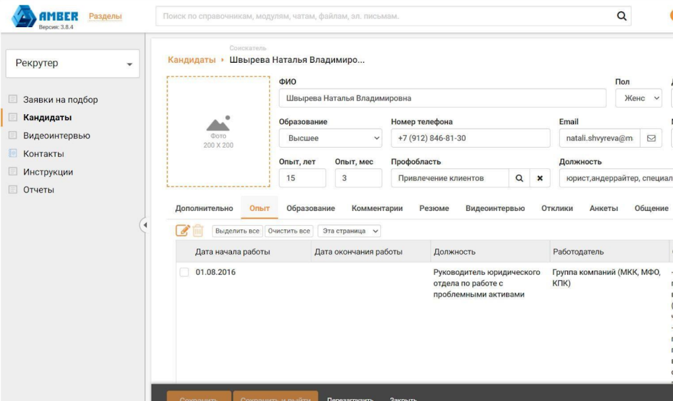
Task: Click the trash delete icon above table
Action: click(x=198, y=230)
